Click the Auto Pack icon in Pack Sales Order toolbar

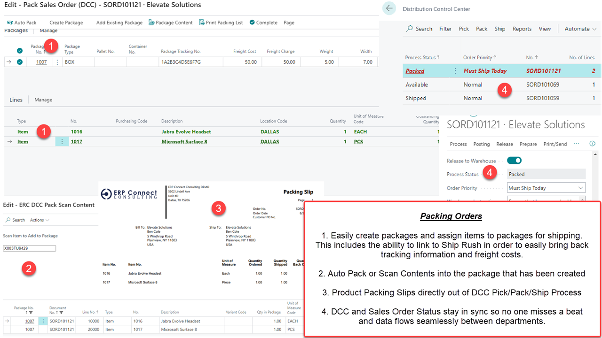10,23
